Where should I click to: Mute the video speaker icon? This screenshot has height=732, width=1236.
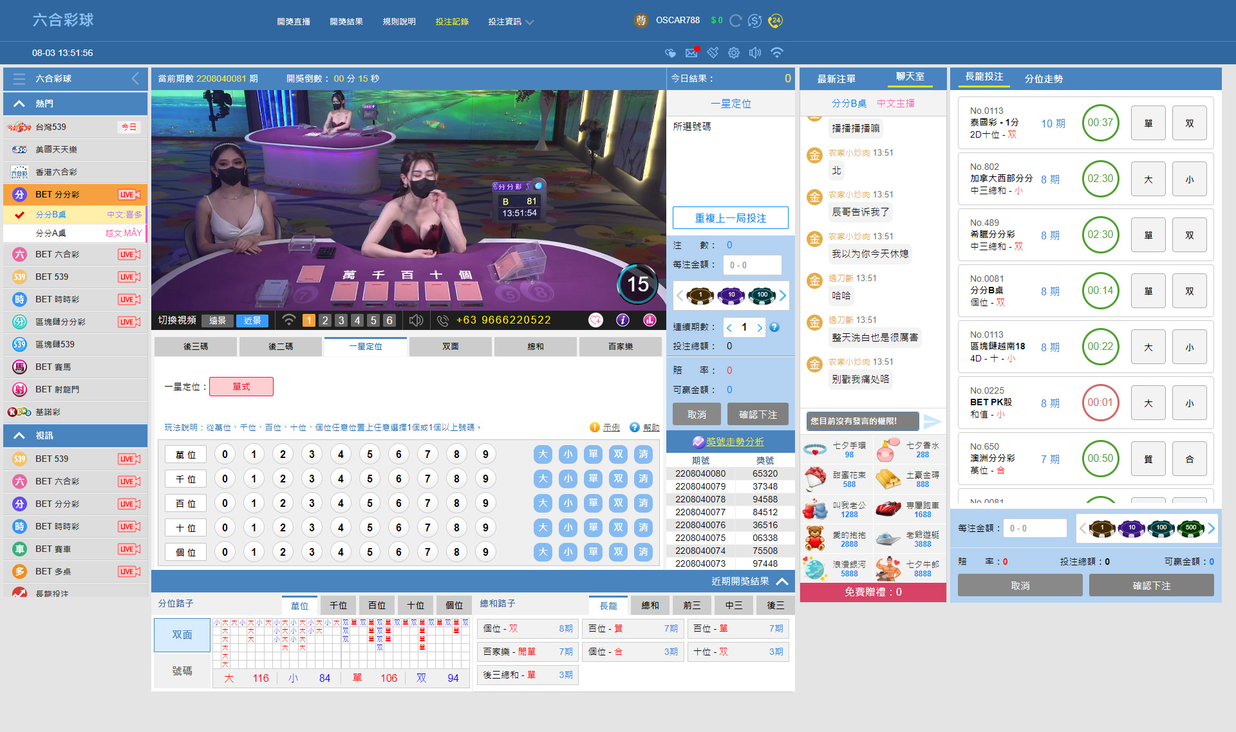tap(416, 320)
